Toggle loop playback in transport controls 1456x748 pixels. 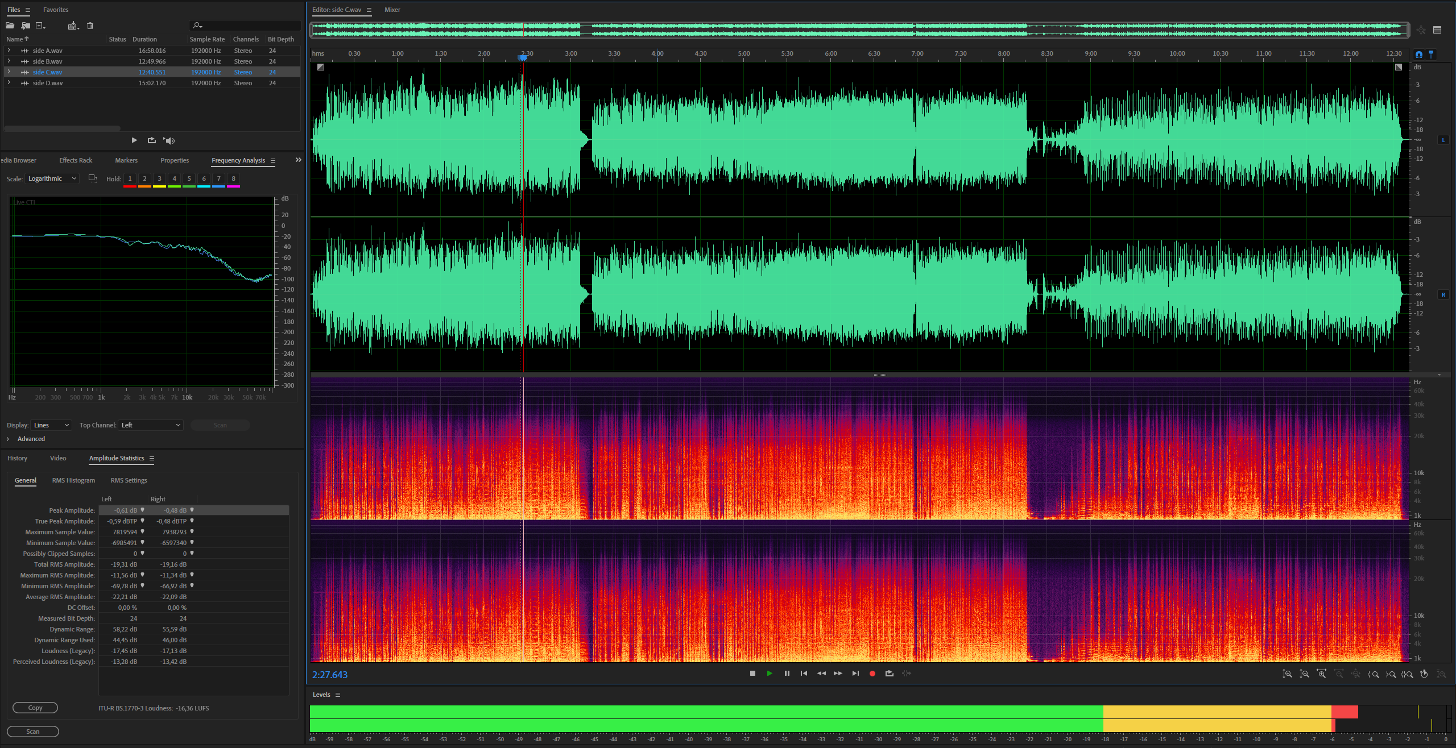coord(890,674)
